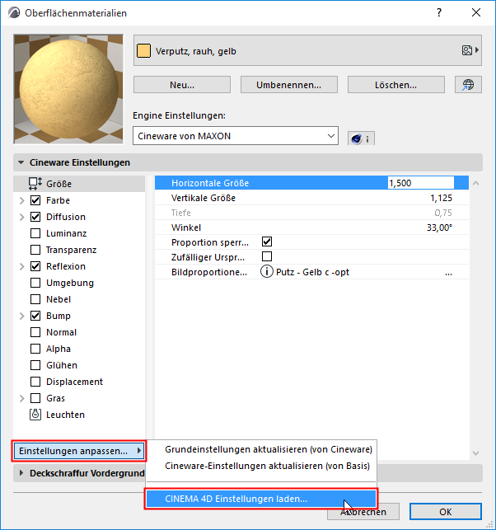Confirm with the OK button
The width and height of the screenshot is (496, 530).
pyautogui.click(x=445, y=512)
